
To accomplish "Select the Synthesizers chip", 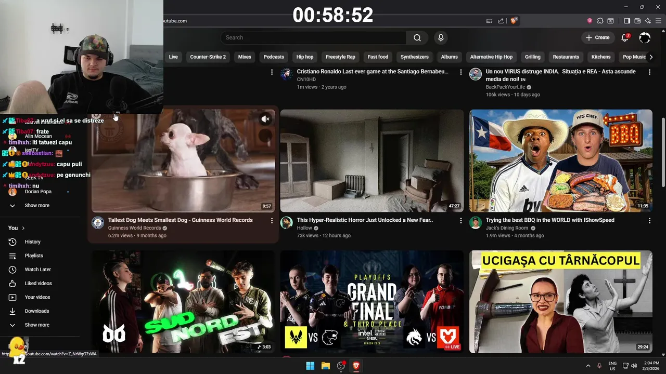I will 415,57.
